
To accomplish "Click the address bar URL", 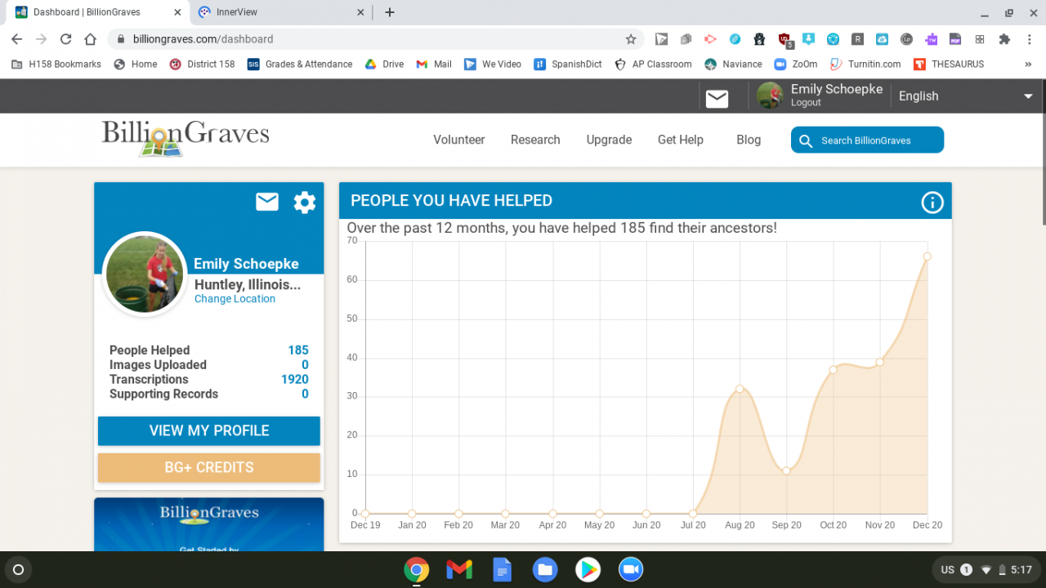I will (203, 39).
